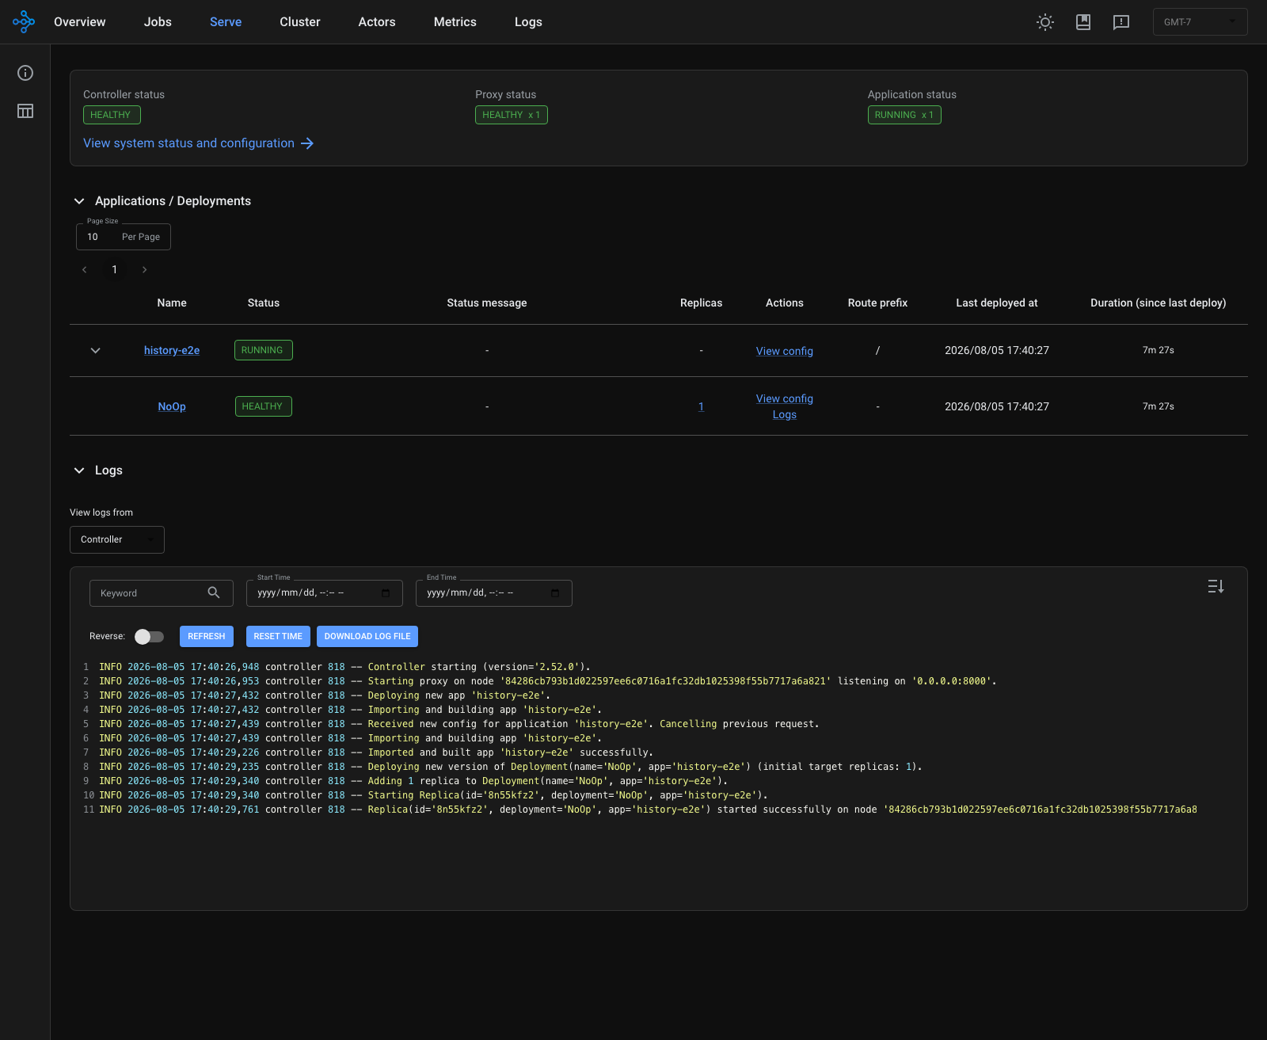View config for NoOp row
This screenshot has height=1040, width=1267.
[x=785, y=398]
